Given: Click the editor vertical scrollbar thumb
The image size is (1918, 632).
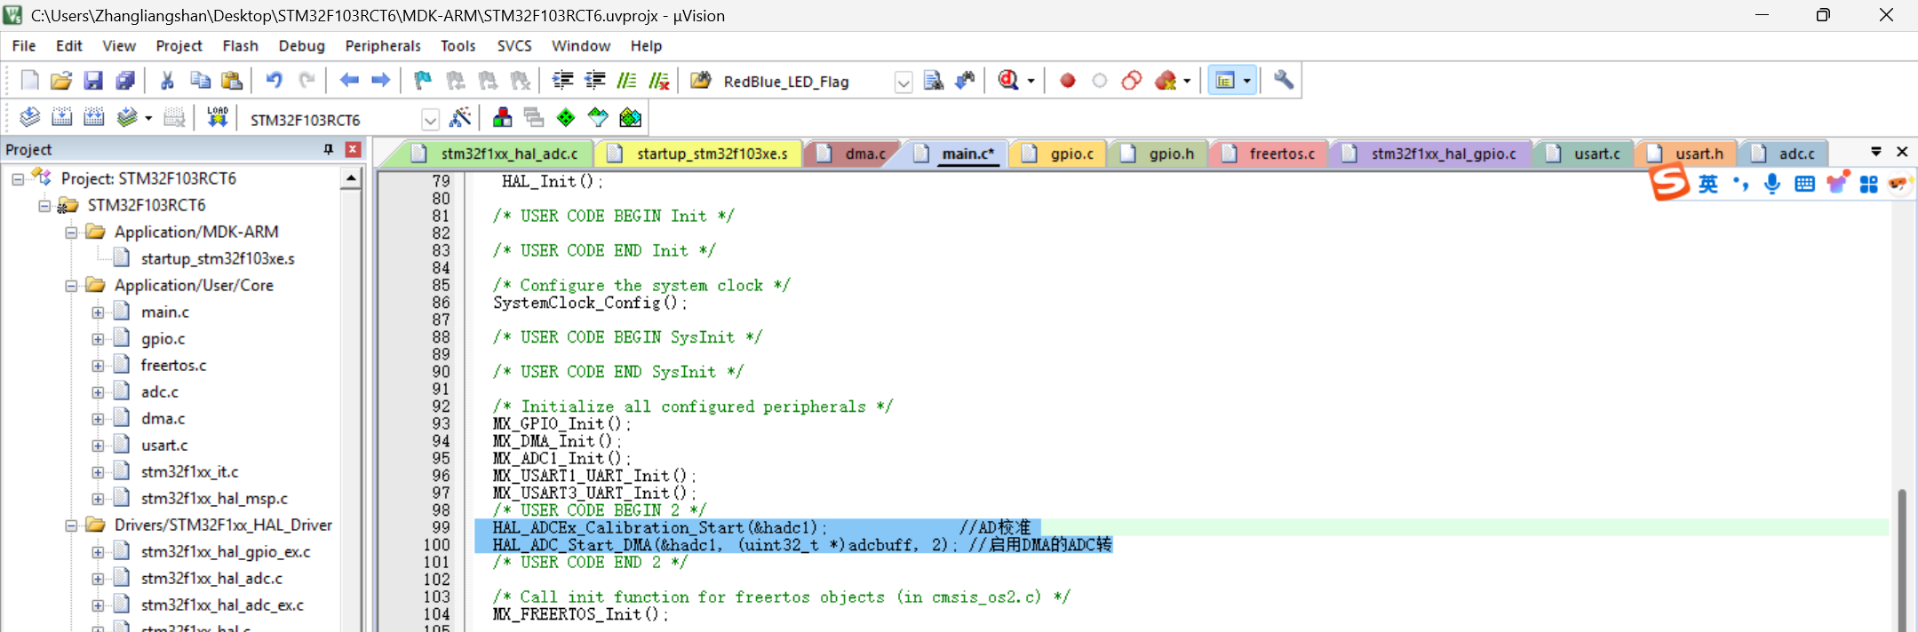Looking at the screenshot, I should (1902, 559).
